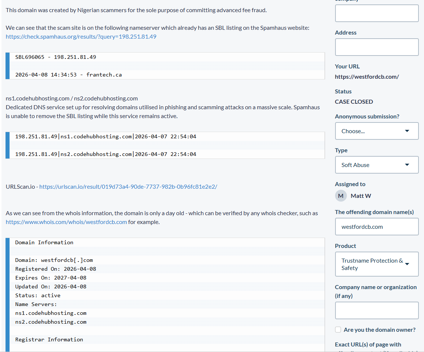Open the Type dropdown showing Soft Abuse
This screenshot has width=424, height=352.
[x=377, y=165]
